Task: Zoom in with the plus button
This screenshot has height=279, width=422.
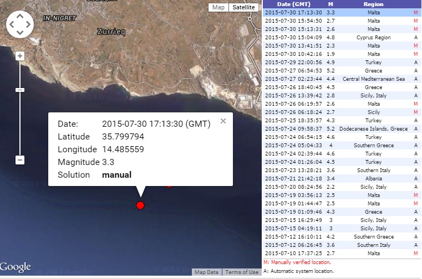Action: coord(20,56)
